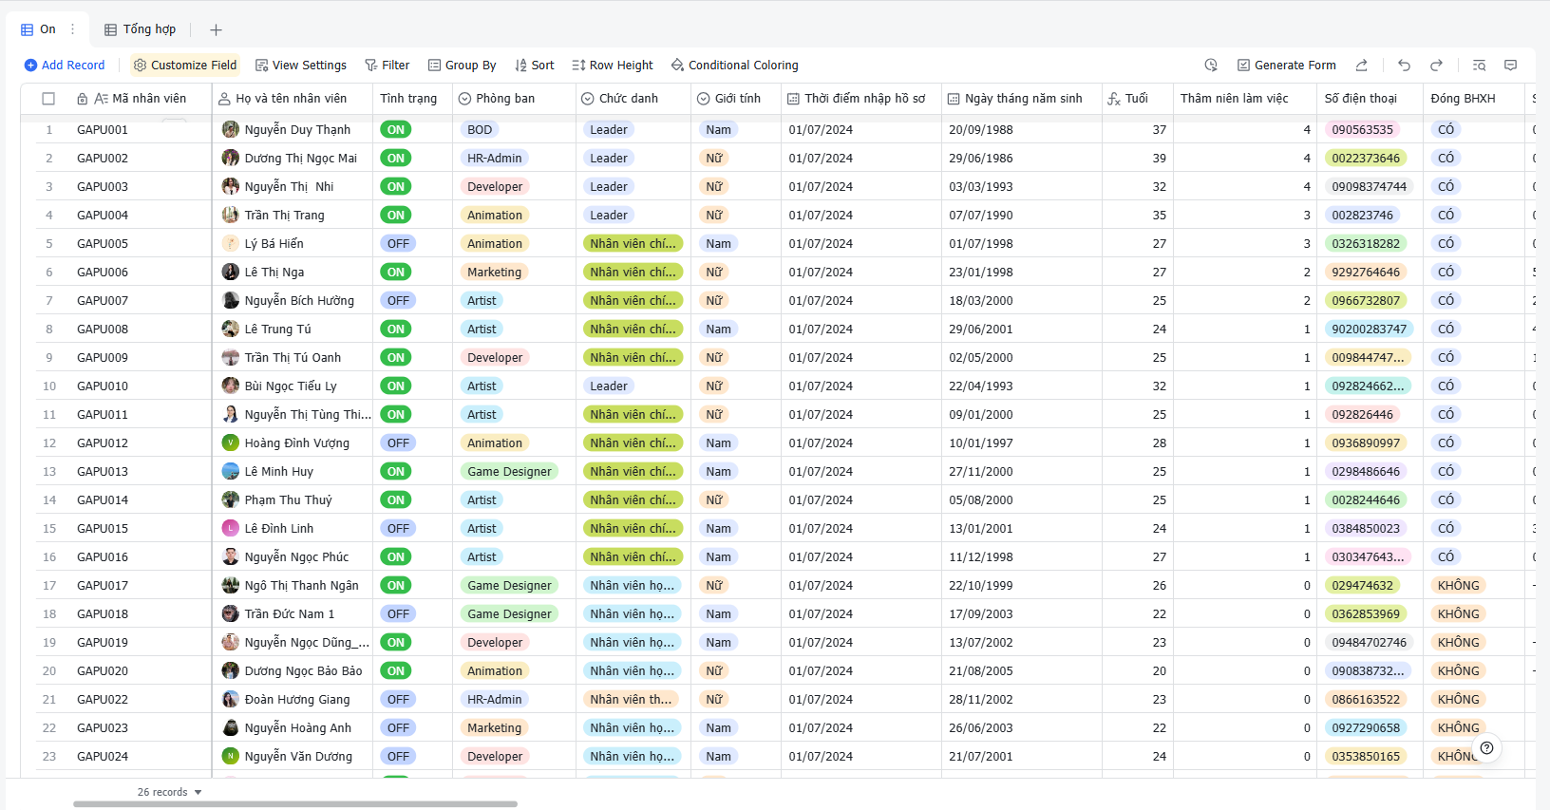Click the Đóng BHXH column header
1550x810 pixels.
[1474, 99]
